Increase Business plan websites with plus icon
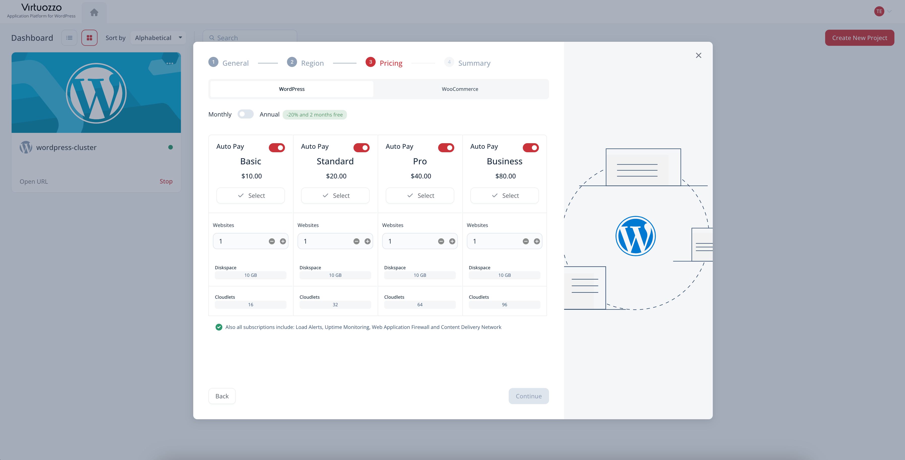This screenshot has width=905, height=460. pos(537,241)
